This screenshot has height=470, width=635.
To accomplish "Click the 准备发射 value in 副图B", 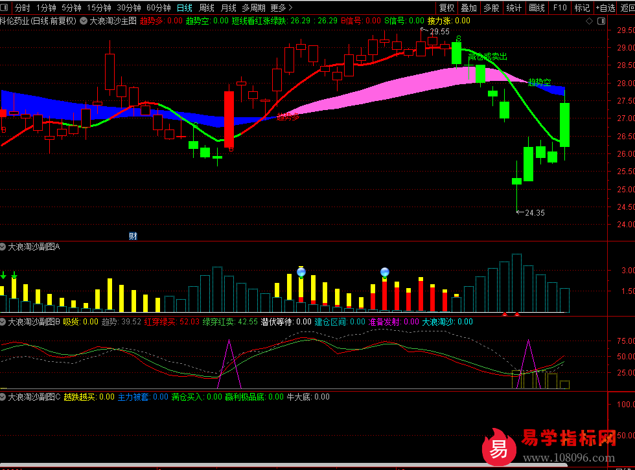I will [394, 322].
